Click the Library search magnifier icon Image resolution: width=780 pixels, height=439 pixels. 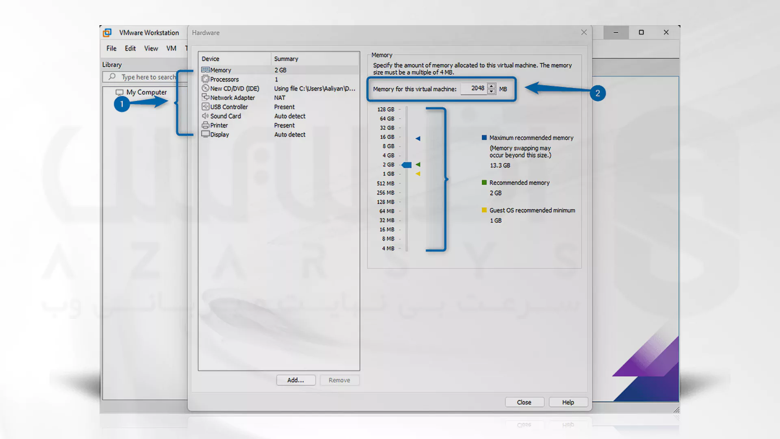point(112,76)
